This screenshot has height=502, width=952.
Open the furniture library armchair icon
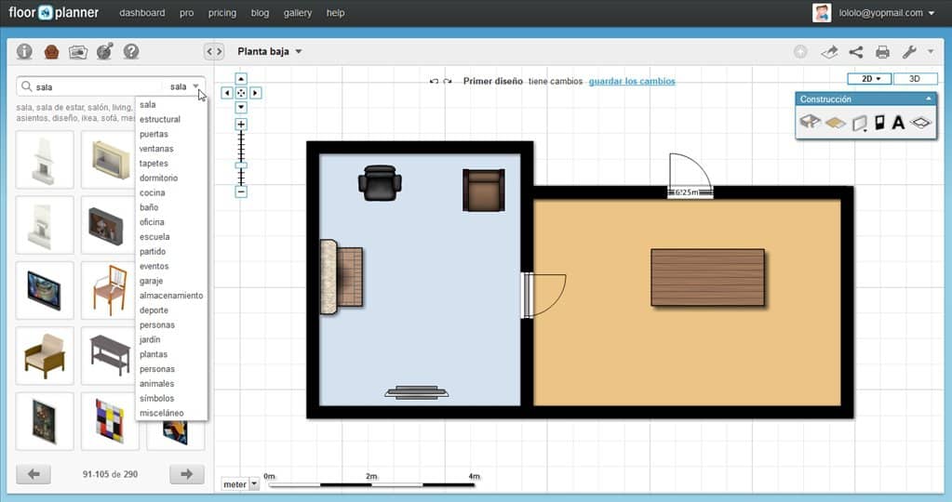pos(51,51)
